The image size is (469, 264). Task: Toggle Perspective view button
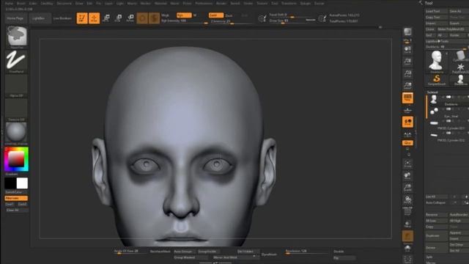[407, 98]
